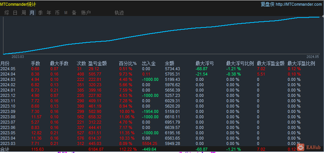Switch to the 币 currency tab
This screenshot has height=153, width=324.
[x=57, y=13]
